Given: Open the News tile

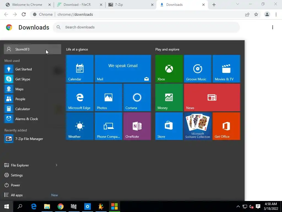Looking at the screenshot, I should click(212, 97).
